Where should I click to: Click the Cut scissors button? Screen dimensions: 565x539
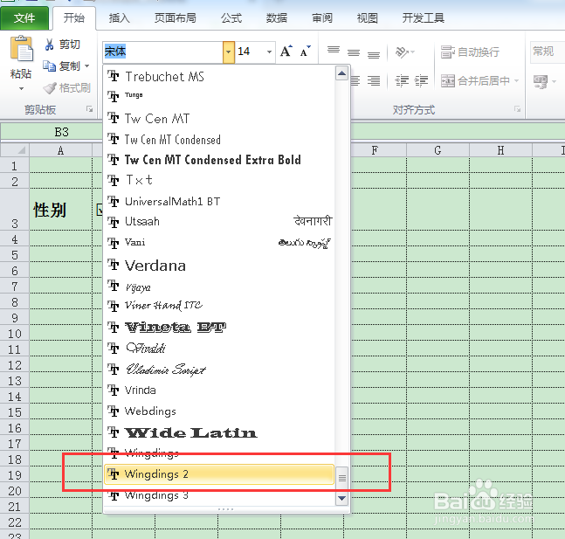(62, 45)
